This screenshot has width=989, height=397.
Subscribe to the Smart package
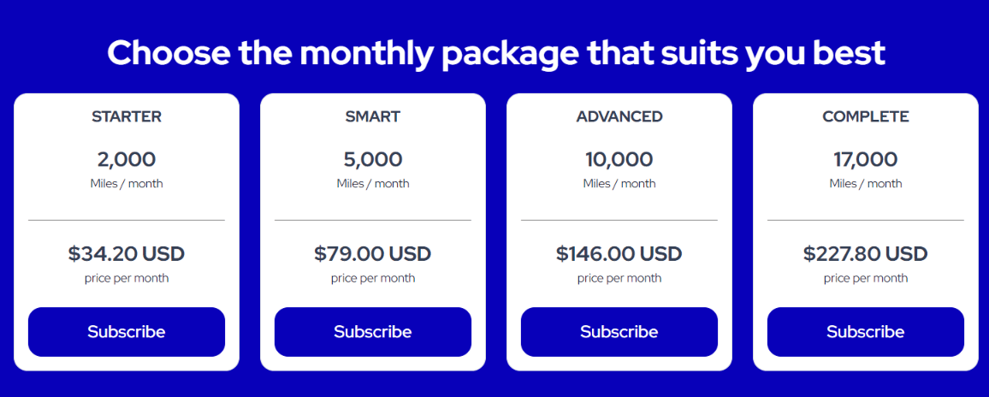pyautogui.click(x=373, y=332)
